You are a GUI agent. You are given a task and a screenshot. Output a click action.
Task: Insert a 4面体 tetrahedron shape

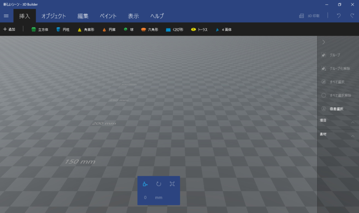point(223,30)
